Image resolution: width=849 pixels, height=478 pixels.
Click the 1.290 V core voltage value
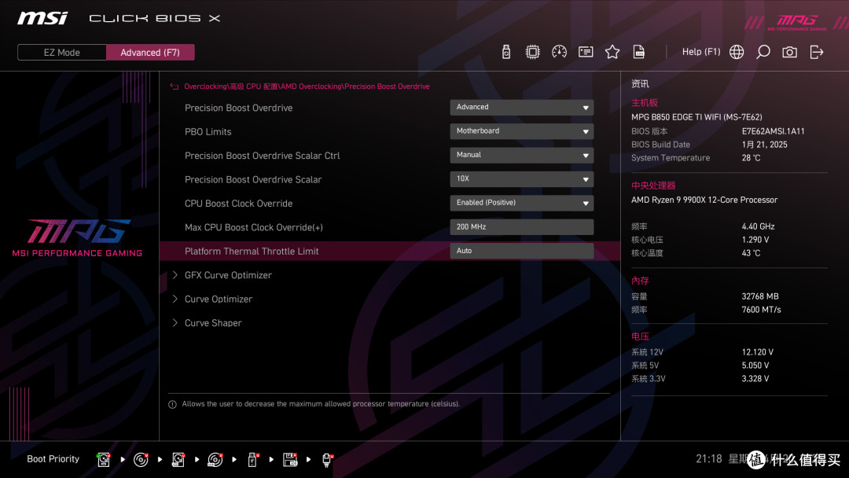[755, 239]
